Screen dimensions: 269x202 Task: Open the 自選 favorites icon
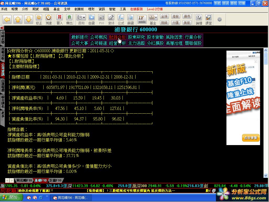click(92, 19)
